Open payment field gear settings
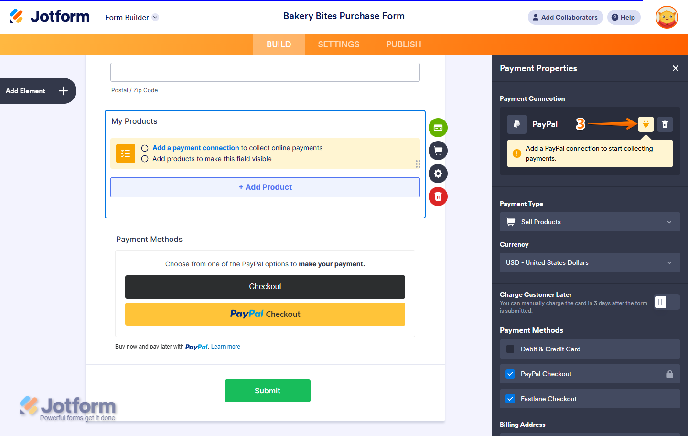Viewport: 688px width, 436px height. [x=438, y=174]
